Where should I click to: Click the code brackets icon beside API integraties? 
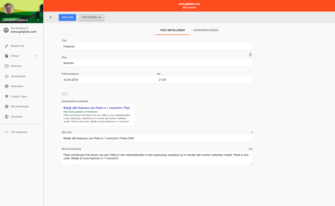click(6, 132)
